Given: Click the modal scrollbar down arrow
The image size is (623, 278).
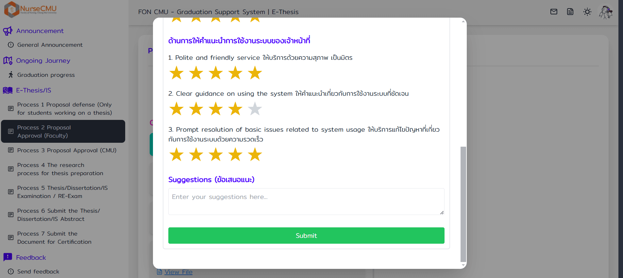Looking at the screenshot, I should coord(463,265).
